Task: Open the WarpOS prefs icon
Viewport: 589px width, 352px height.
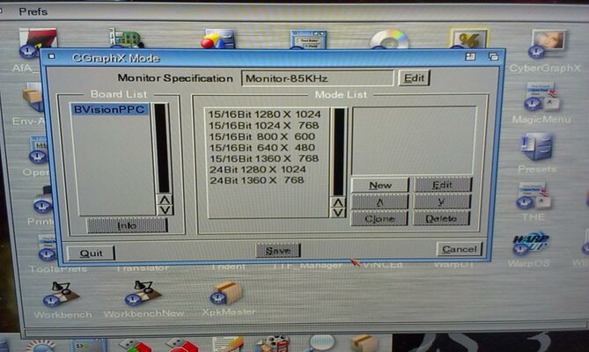Action: (531, 243)
